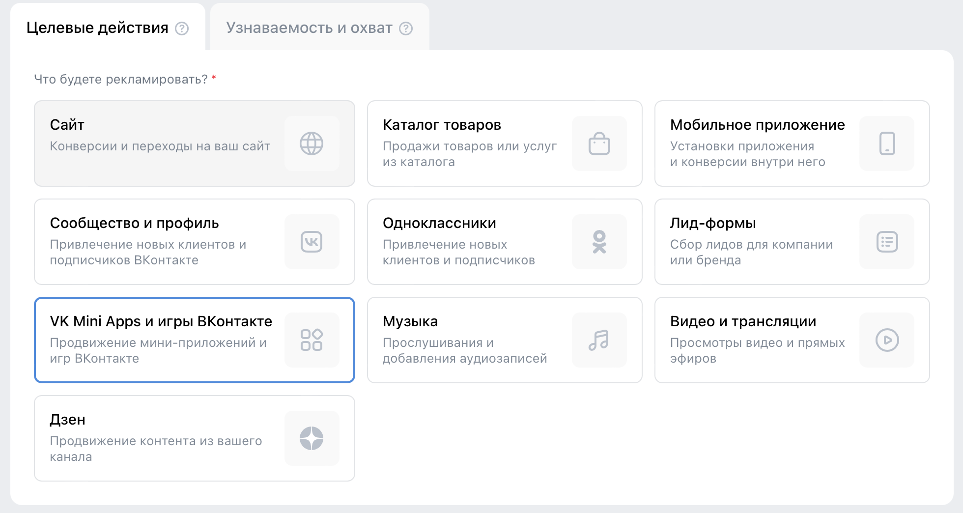
Task: Click the shopping bag icon for Каталог товаров
Action: [599, 143]
